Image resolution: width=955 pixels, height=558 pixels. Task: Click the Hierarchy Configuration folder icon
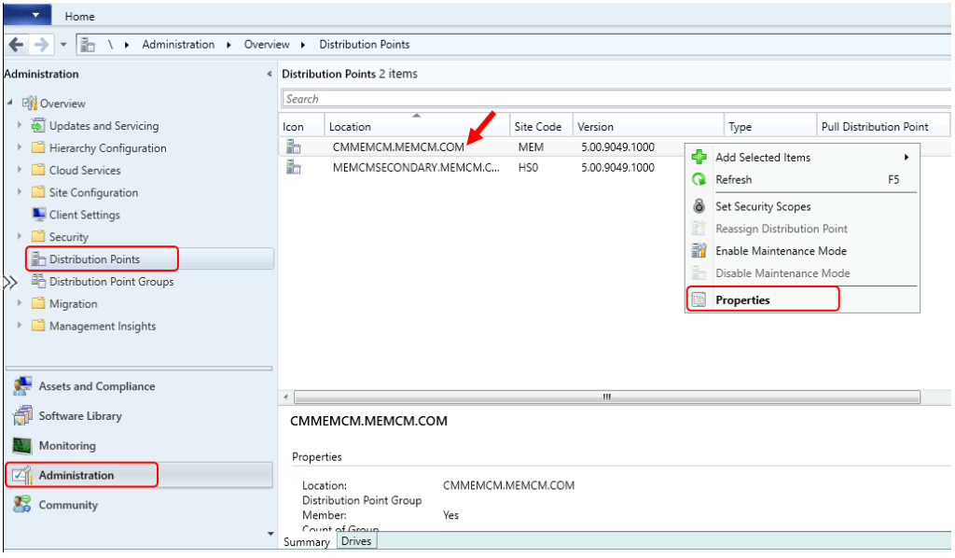point(38,147)
